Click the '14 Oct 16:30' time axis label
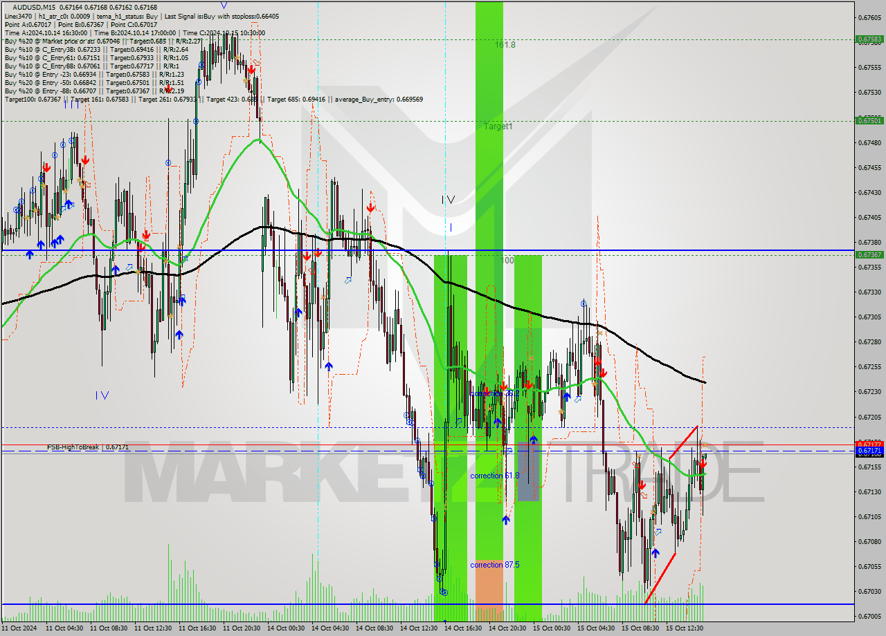 click(462, 628)
